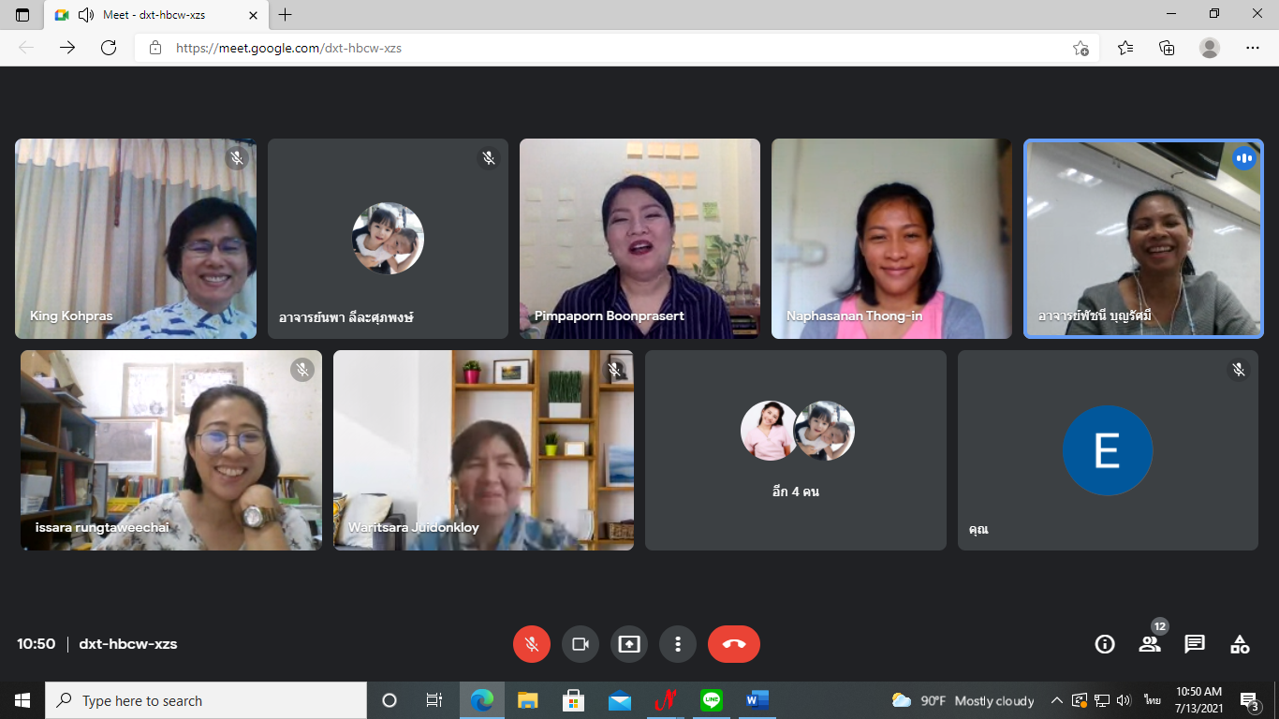Click Type here to search box
The width and height of the screenshot is (1279, 719).
[x=206, y=700]
